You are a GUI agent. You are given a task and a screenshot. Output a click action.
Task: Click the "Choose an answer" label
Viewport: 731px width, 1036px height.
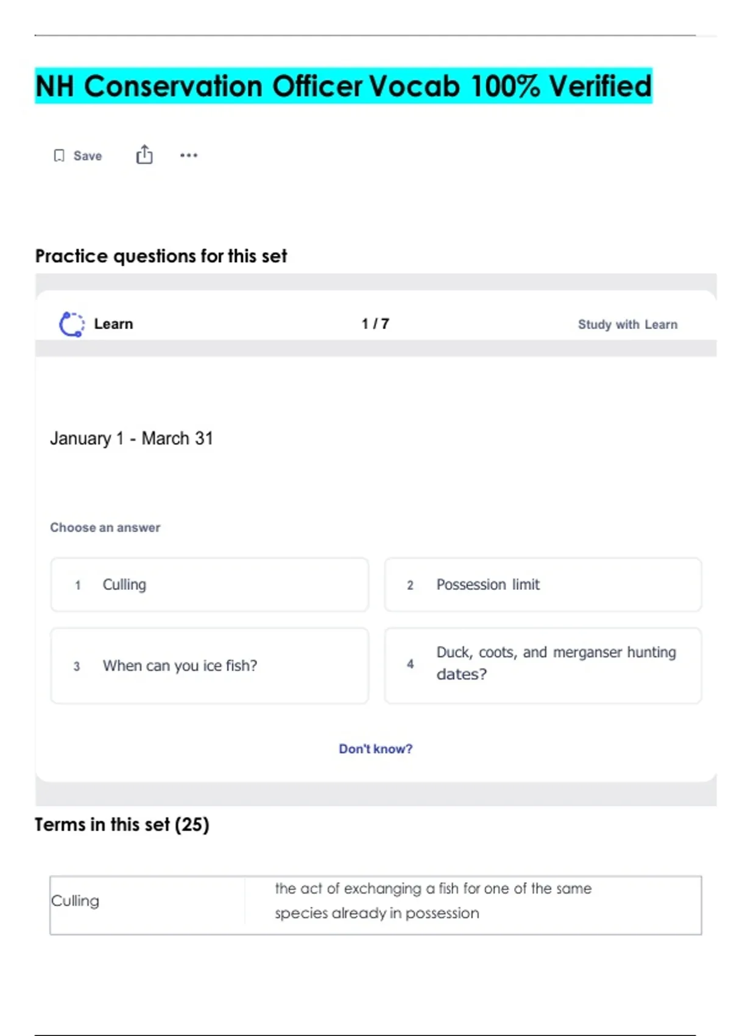coord(105,528)
